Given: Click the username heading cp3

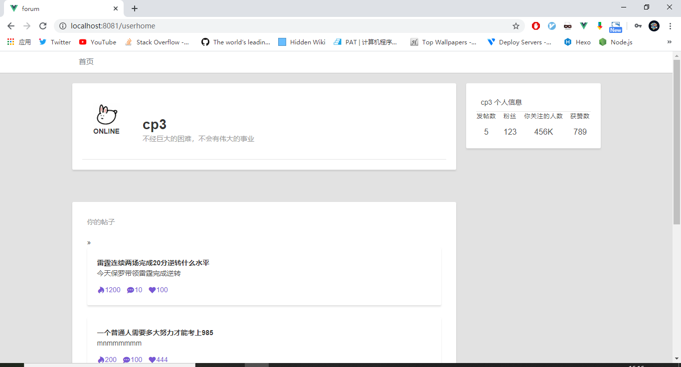Looking at the screenshot, I should click(x=155, y=125).
